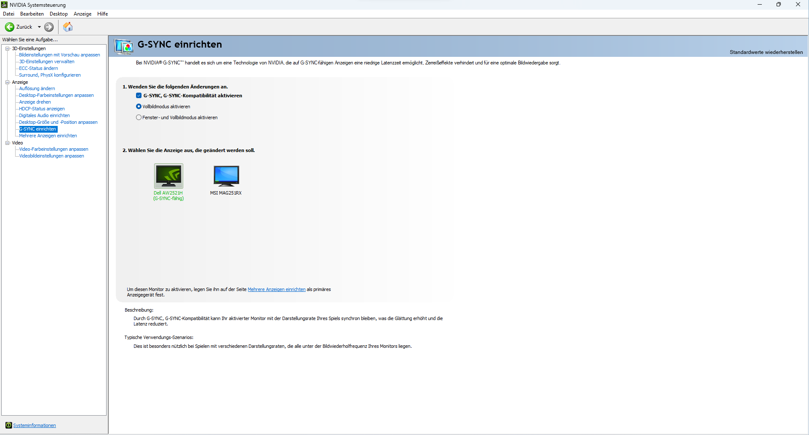Open the back history dropdown arrow
The height and width of the screenshot is (435, 809).
[39, 27]
